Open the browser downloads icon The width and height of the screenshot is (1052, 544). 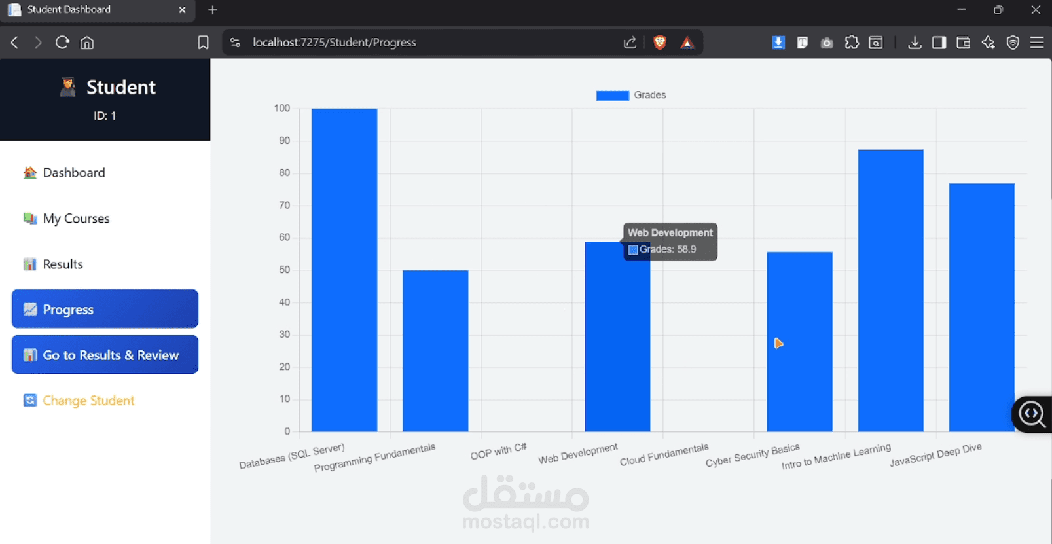point(915,43)
